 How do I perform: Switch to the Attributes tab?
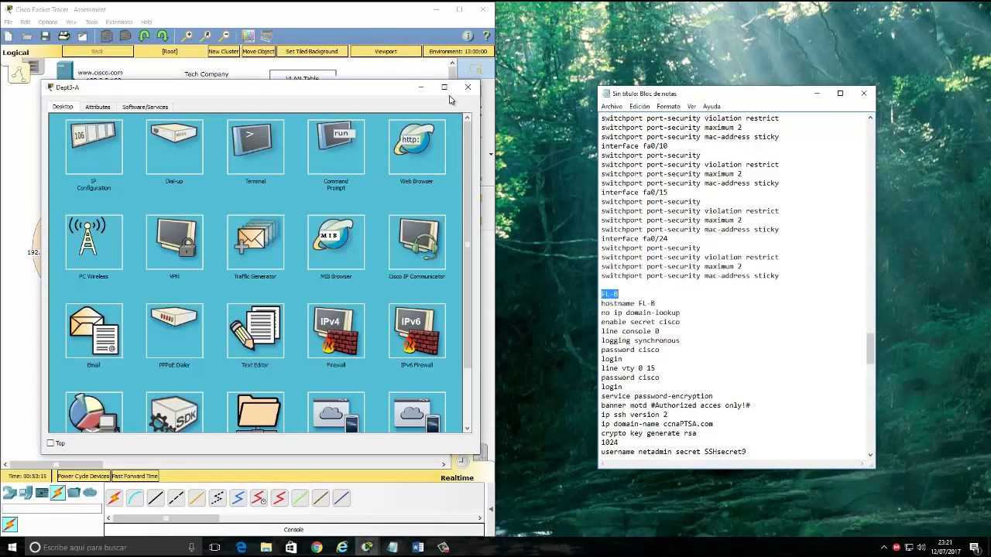98,107
